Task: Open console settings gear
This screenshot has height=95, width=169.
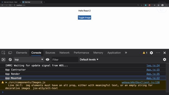Action: 165,59
